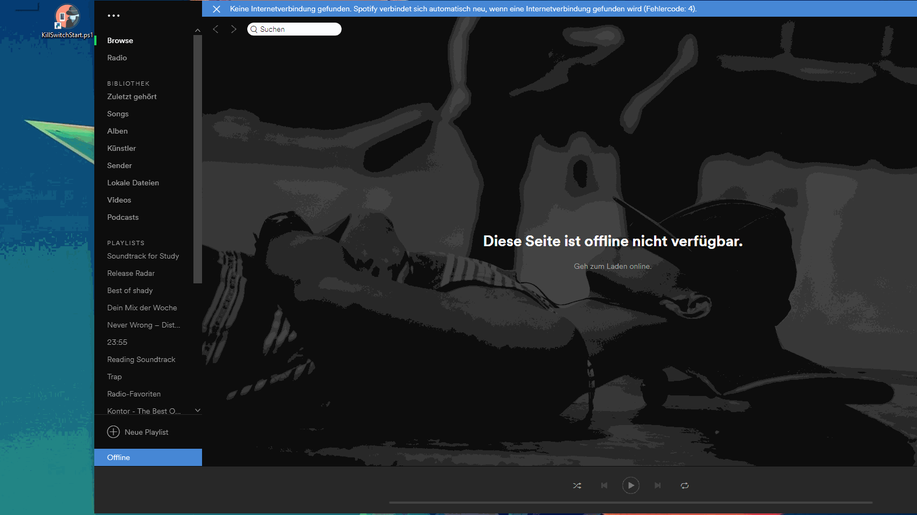Select the Dein Mix der Woche playlist
Viewport: 917px width, 515px height.
(x=142, y=308)
